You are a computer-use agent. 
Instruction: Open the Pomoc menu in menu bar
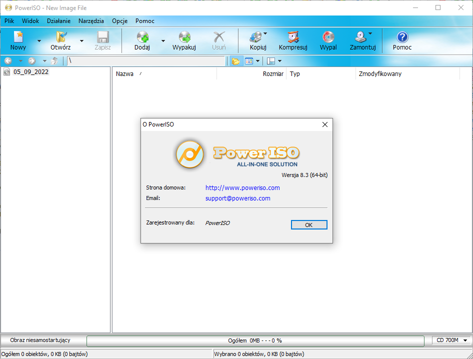(145, 21)
